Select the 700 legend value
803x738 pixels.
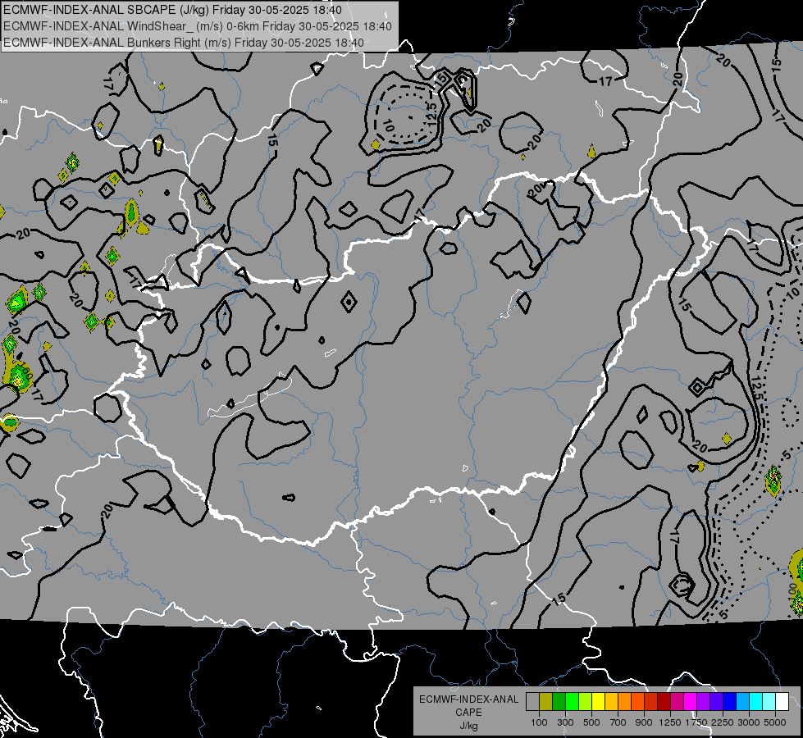[x=618, y=722]
